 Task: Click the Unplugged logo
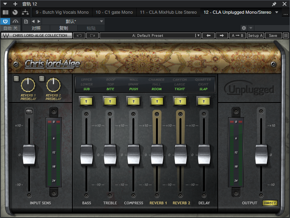click(250, 89)
